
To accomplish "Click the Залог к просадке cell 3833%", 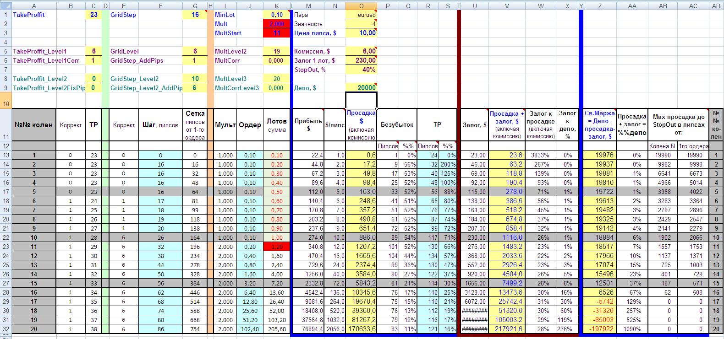I will coord(541,155).
